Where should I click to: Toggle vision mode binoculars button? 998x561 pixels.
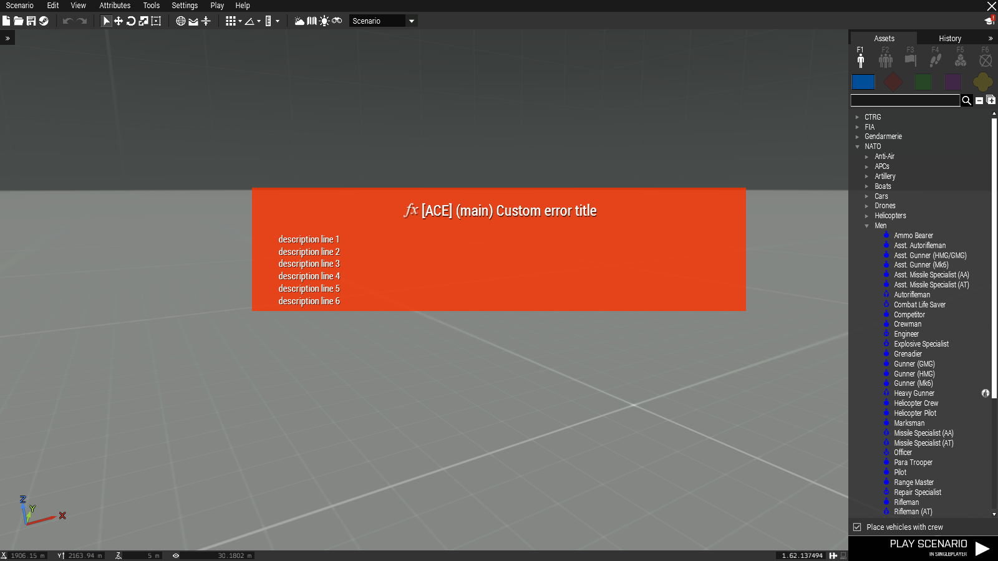(x=337, y=21)
